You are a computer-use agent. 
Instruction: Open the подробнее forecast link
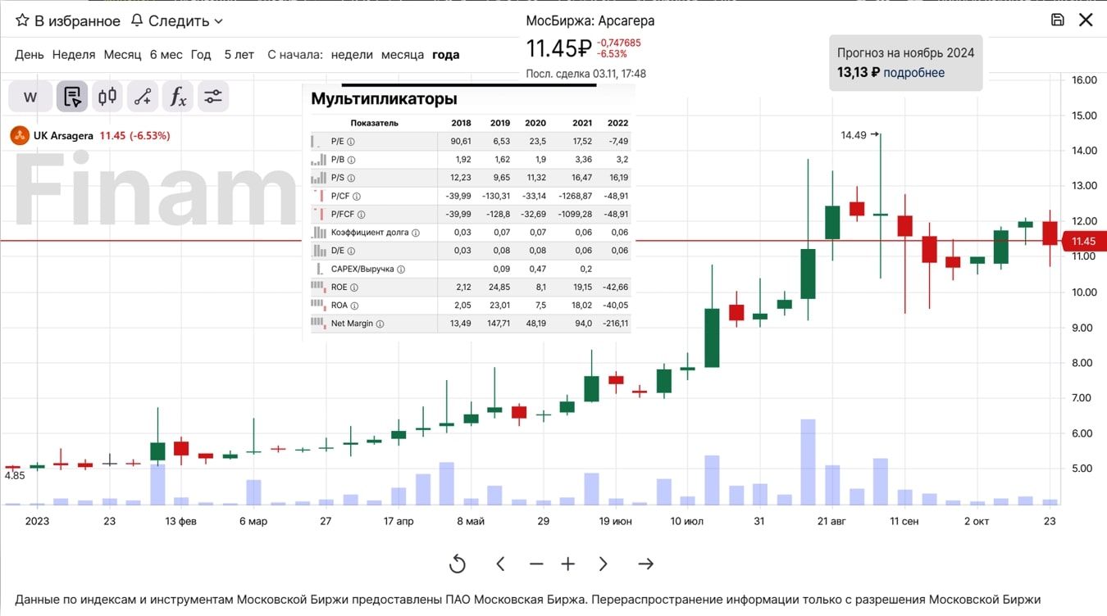[913, 73]
